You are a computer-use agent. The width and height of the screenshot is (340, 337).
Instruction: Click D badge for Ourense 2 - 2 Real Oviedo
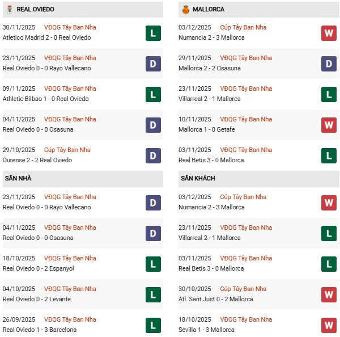152,155
